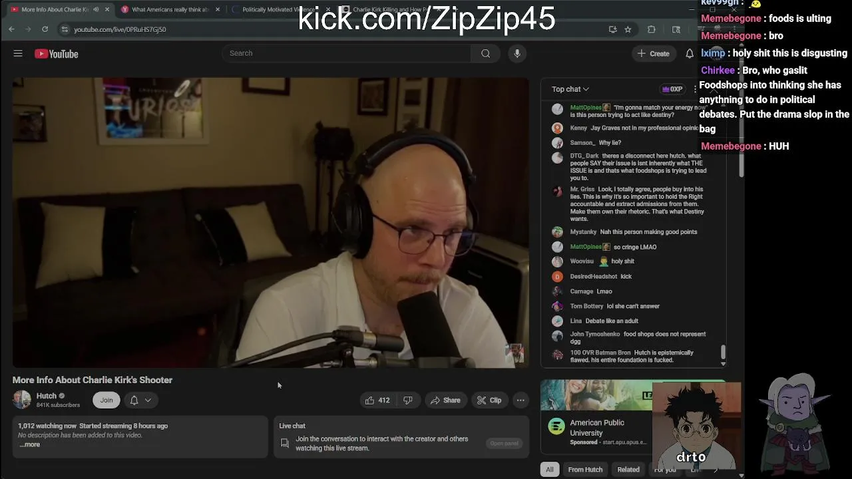Close the 'What Americans really think' tab
Image resolution: width=852 pixels, height=479 pixels.
point(217,9)
